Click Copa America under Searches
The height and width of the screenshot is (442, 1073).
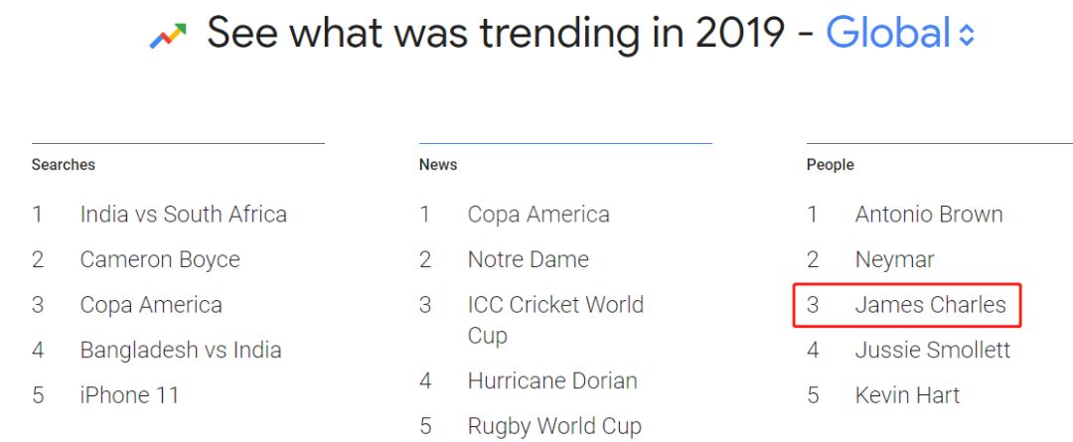tap(151, 305)
